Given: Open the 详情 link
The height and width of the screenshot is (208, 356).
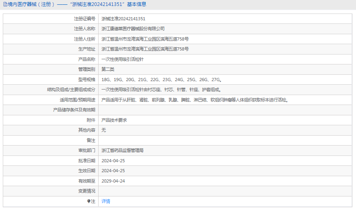Looking at the screenshot, I should 106,201.
